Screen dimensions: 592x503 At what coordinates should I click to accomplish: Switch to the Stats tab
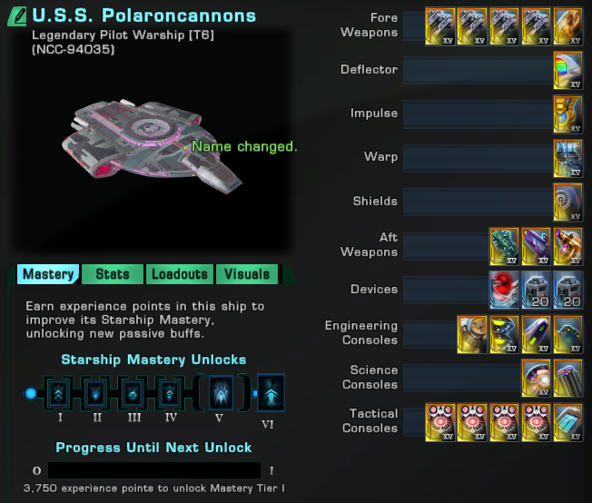(x=113, y=274)
